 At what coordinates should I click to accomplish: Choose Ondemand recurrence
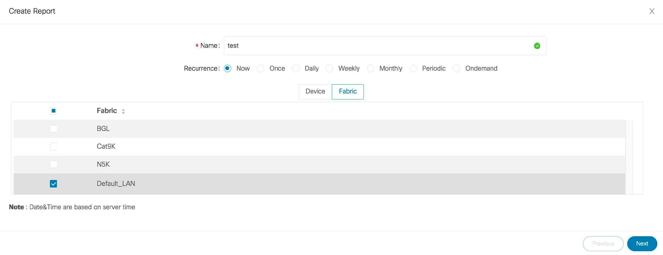(x=456, y=68)
